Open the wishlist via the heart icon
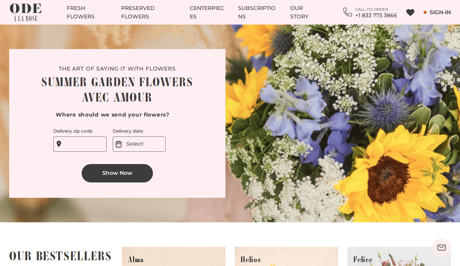The height and width of the screenshot is (266, 460). [x=410, y=12]
